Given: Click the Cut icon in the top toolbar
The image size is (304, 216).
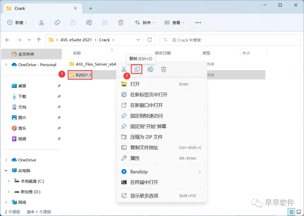Looking at the screenshot, I should (41, 23).
